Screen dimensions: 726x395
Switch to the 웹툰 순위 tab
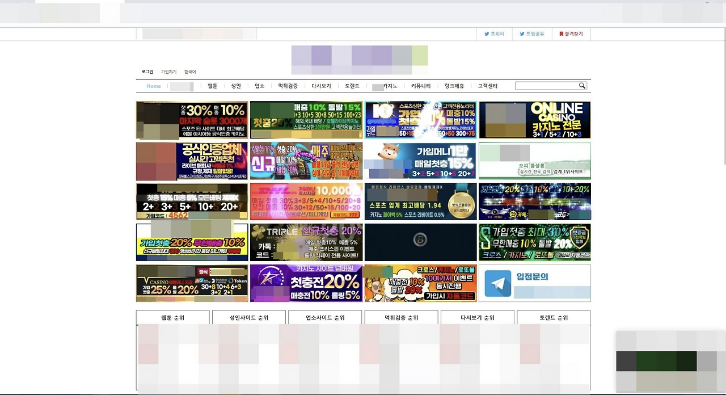point(173,318)
